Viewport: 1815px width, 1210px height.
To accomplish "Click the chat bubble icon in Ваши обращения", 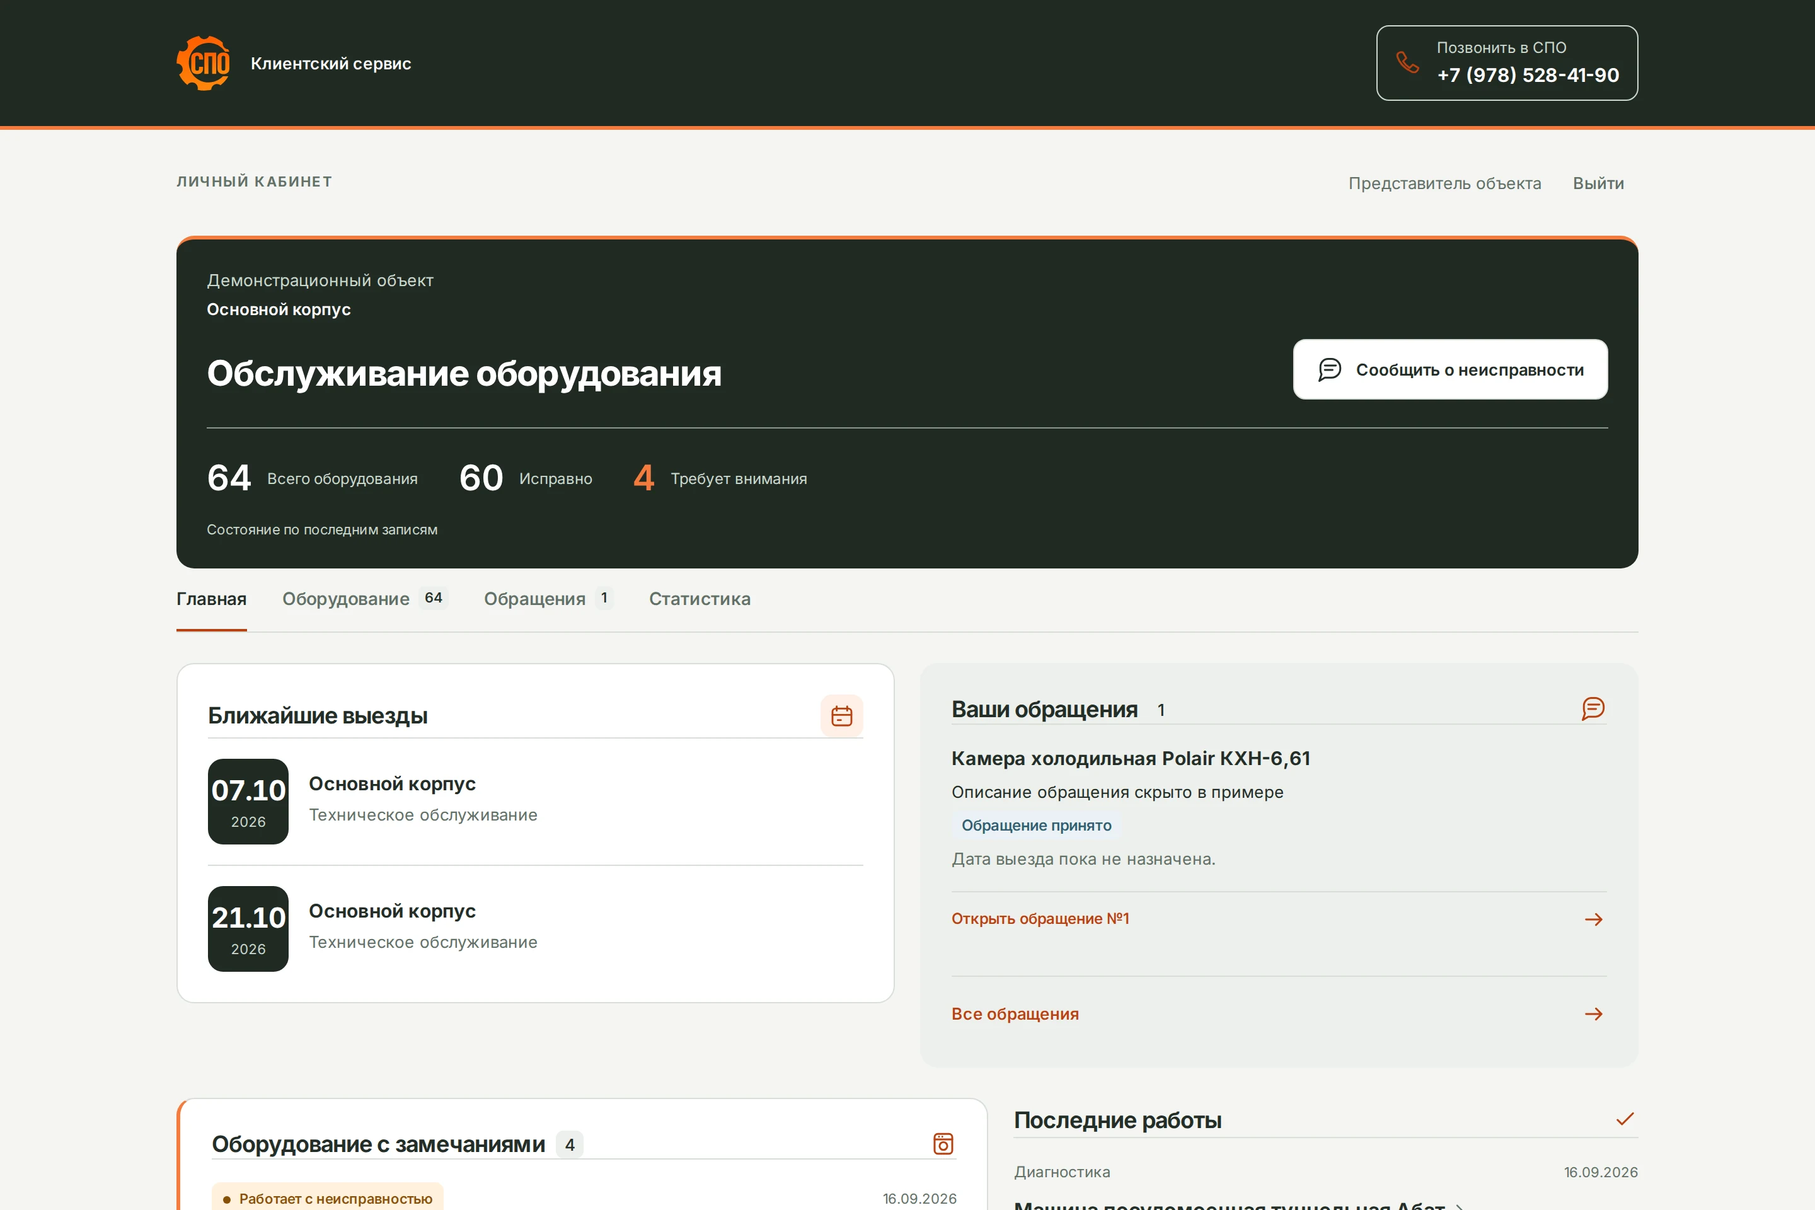I will pos(1593,708).
